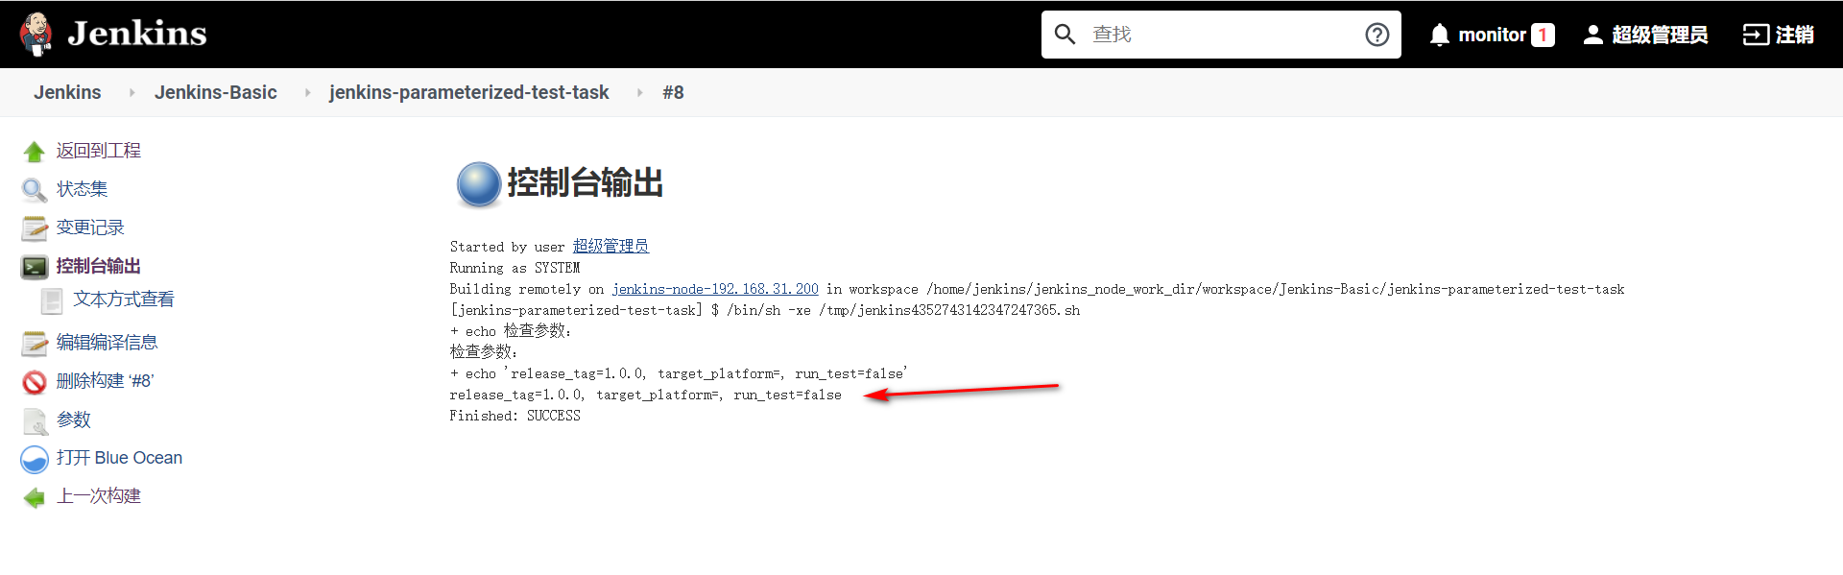Expand breadcrumb arrow before #8
Screen dimensions: 1843x575
pyautogui.click(x=639, y=92)
